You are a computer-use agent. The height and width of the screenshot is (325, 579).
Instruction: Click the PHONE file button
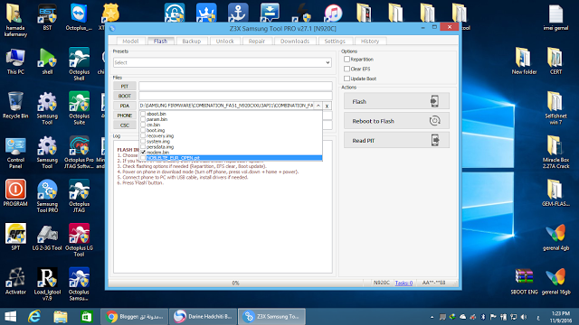point(125,116)
